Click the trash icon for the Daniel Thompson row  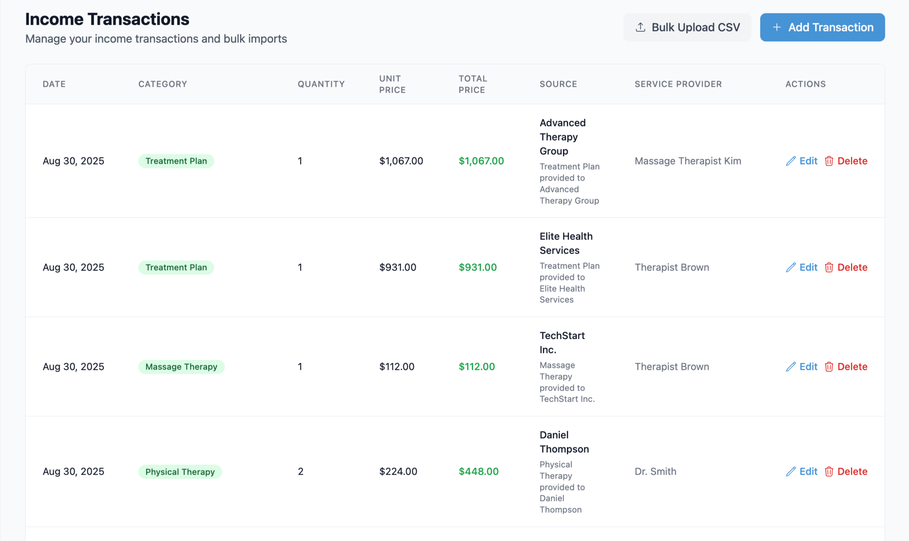[829, 472]
